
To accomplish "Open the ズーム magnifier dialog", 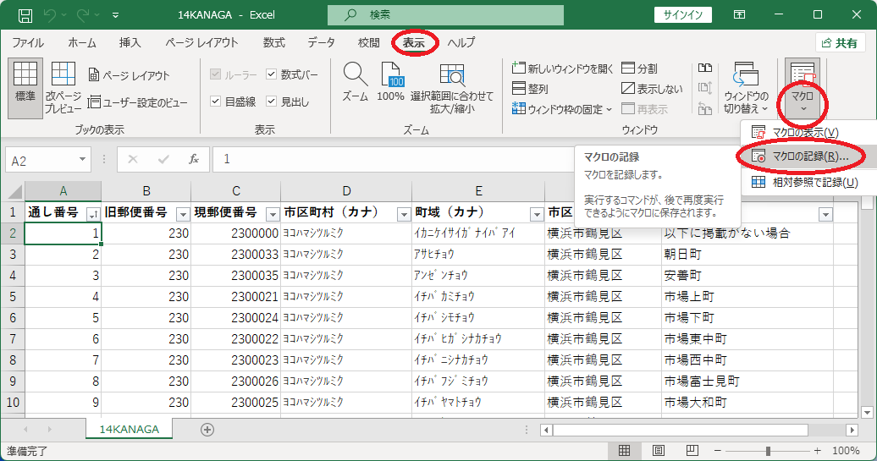I will 356,81.
